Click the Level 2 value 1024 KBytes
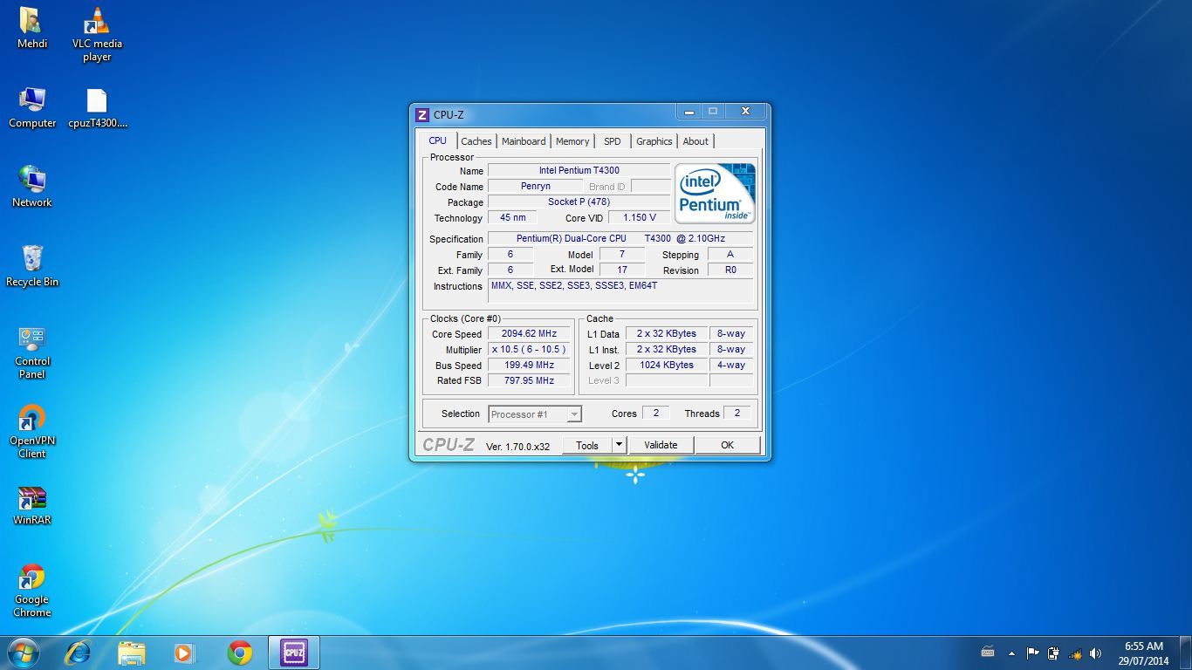1192x670 pixels. click(x=666, y=365)
